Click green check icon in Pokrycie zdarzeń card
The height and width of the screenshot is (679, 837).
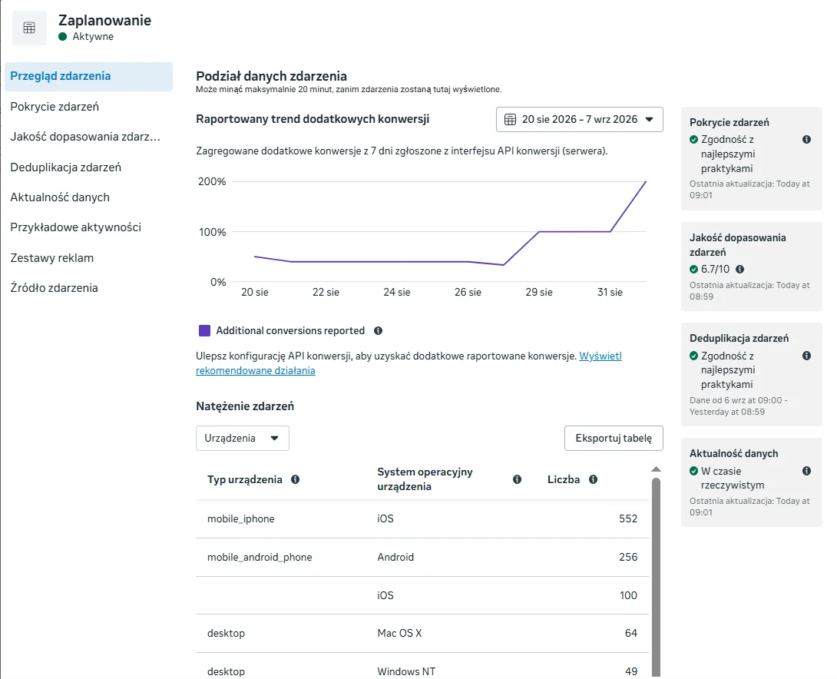click(694, 139)
